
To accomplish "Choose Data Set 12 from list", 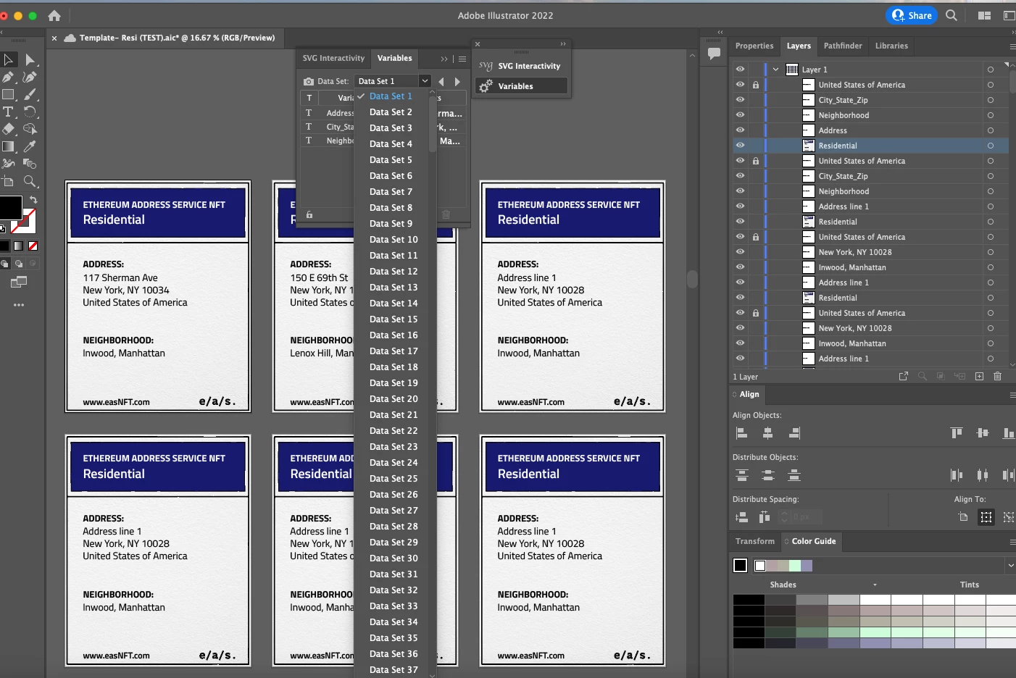I will point(394,272).
